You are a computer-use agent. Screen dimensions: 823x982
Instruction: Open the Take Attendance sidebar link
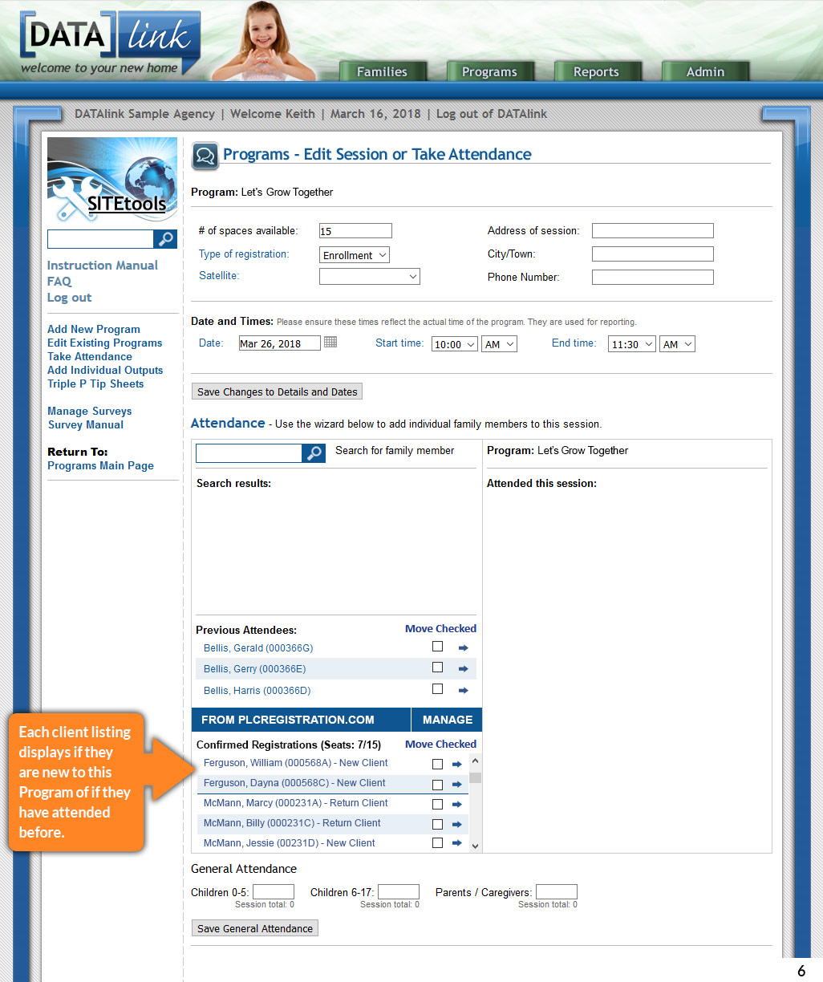click(90, 356)
